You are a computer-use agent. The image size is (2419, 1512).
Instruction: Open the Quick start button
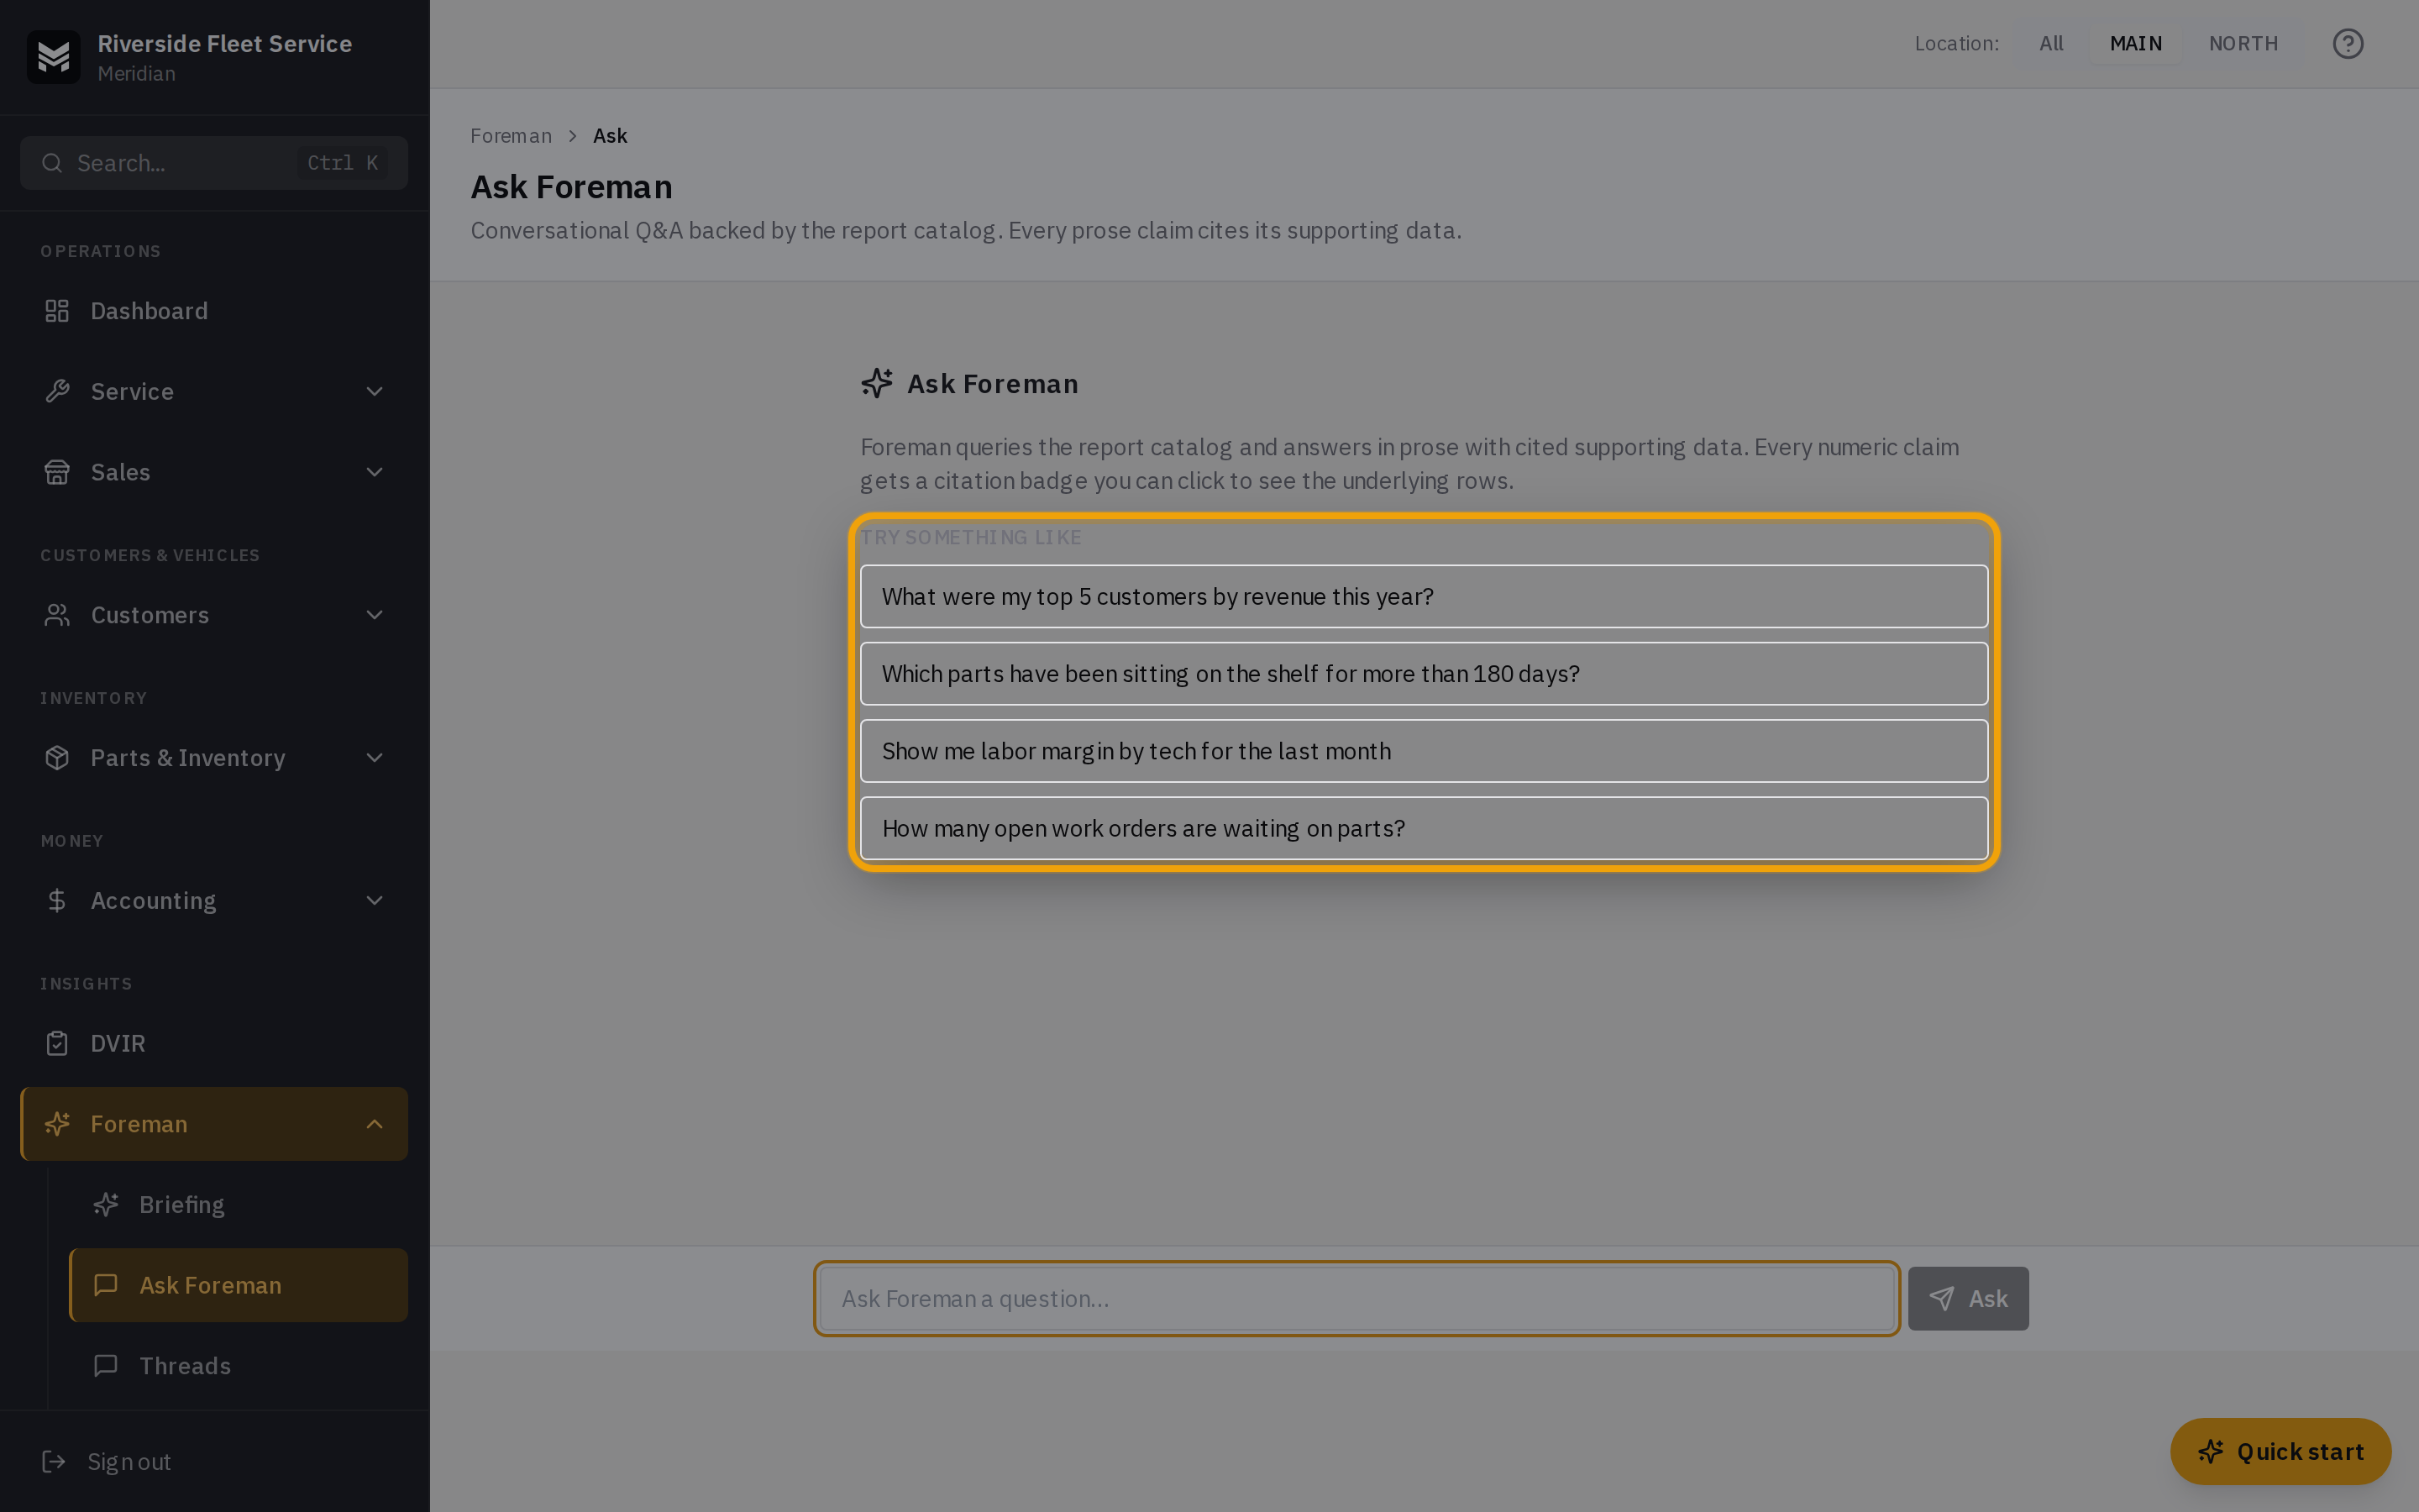[2280, 1451]
